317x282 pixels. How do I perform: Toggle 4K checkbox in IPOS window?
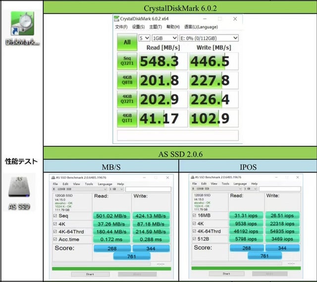[194, 224]
